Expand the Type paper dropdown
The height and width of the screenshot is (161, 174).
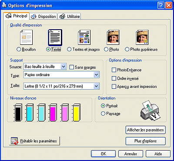point(61,75)
